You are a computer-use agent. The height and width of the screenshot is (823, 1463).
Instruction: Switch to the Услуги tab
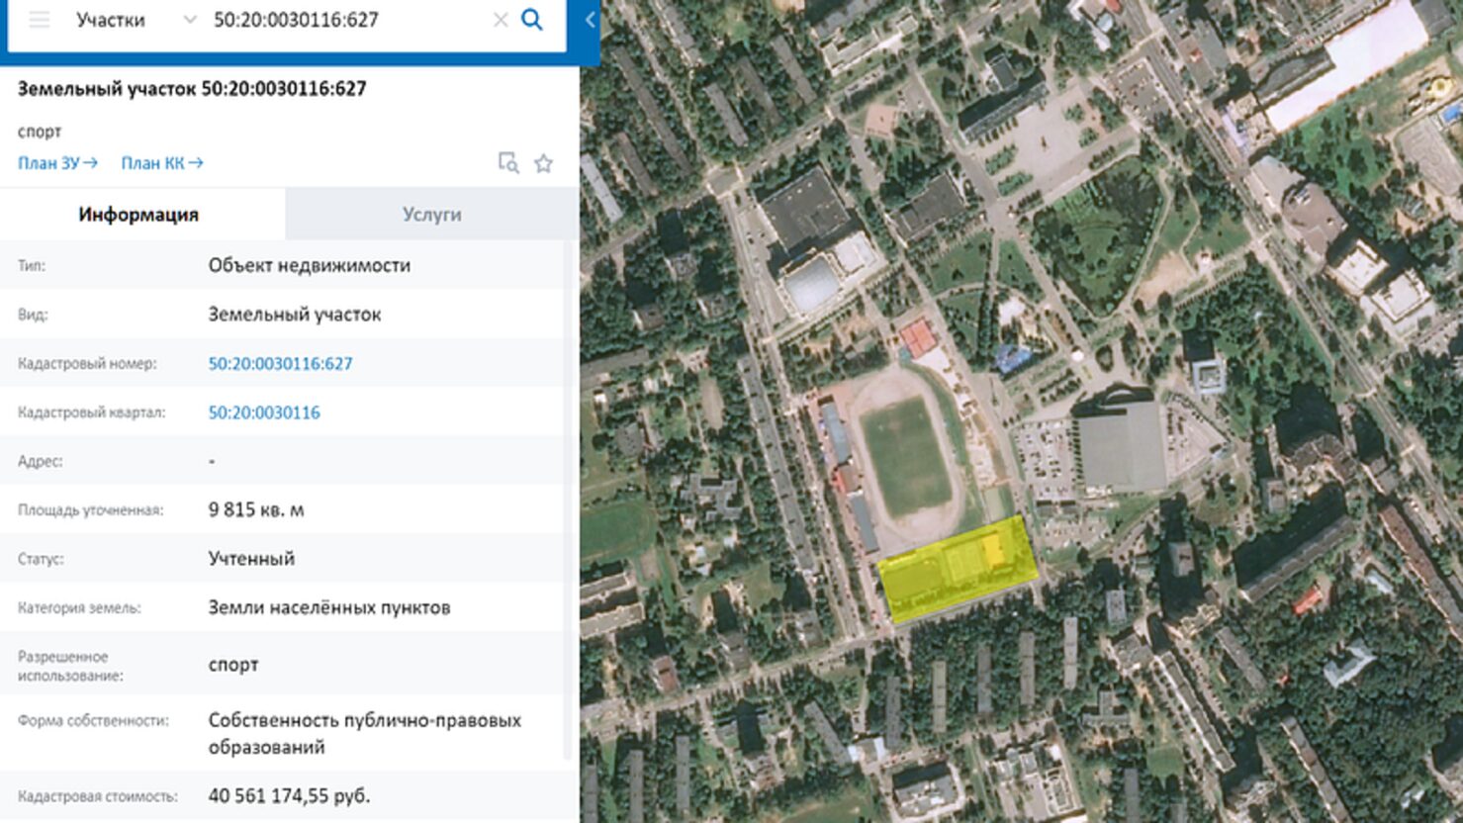[x=431, y=215]
